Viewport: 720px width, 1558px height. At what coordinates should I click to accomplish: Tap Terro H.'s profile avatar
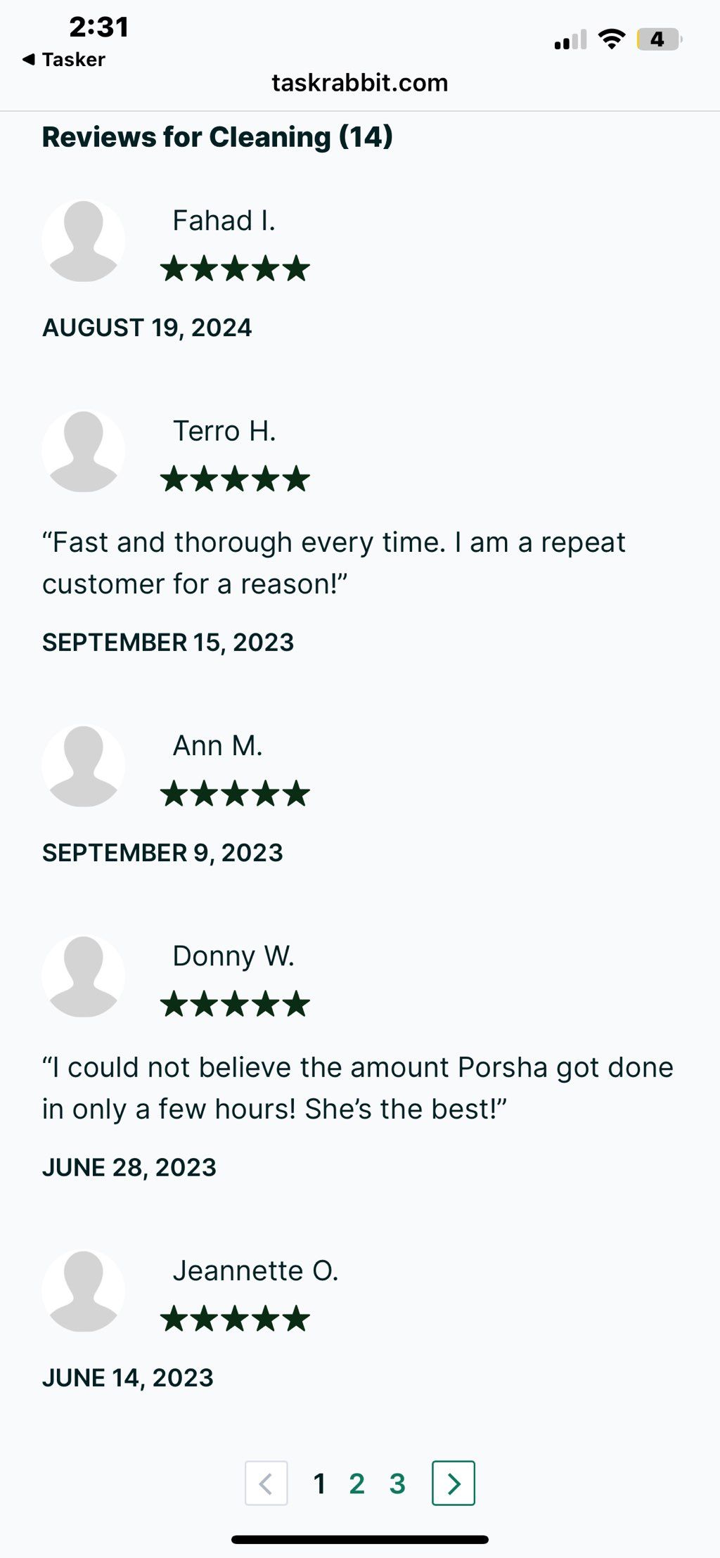pos(84,451)
